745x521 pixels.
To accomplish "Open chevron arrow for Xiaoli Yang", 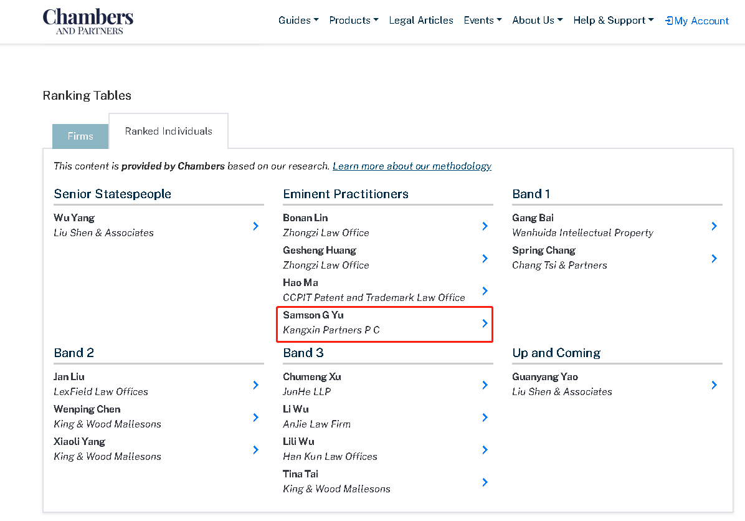I will 255,450.
